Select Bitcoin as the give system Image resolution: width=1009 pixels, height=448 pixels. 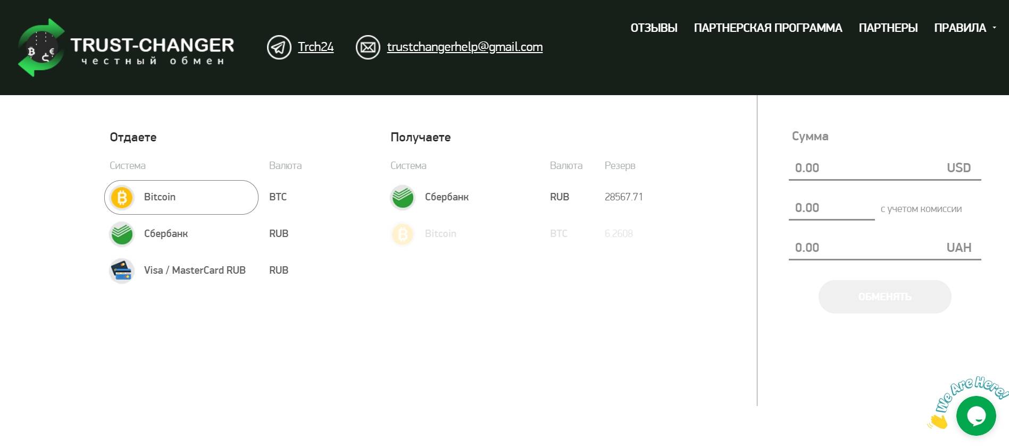coord(181,197)
